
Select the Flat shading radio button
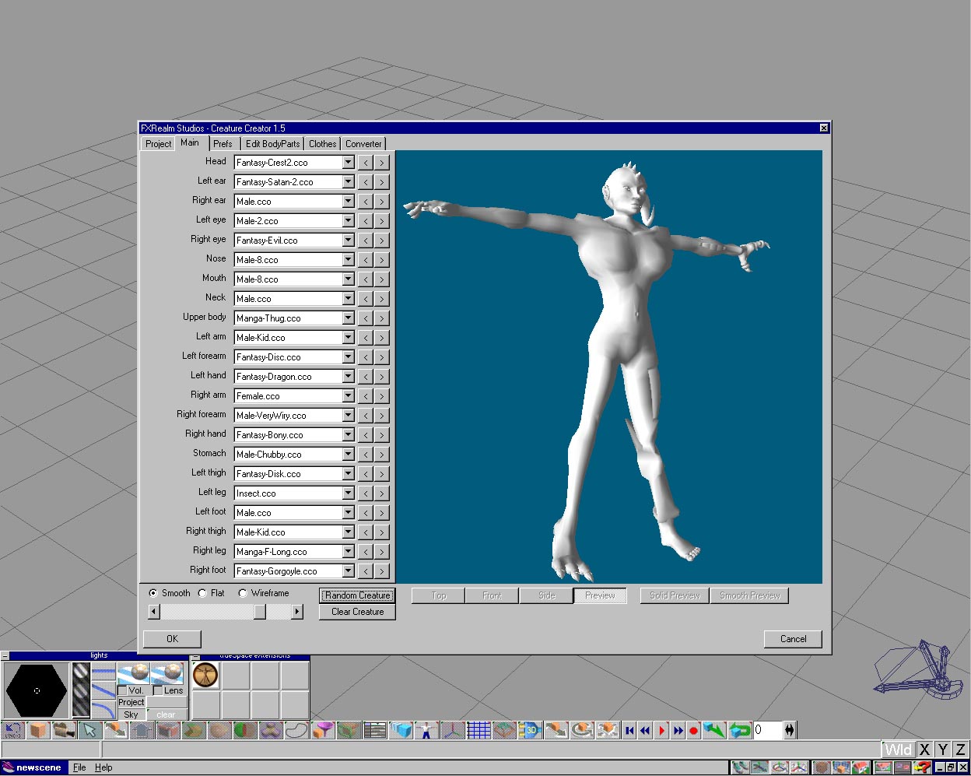click(202, 593)
